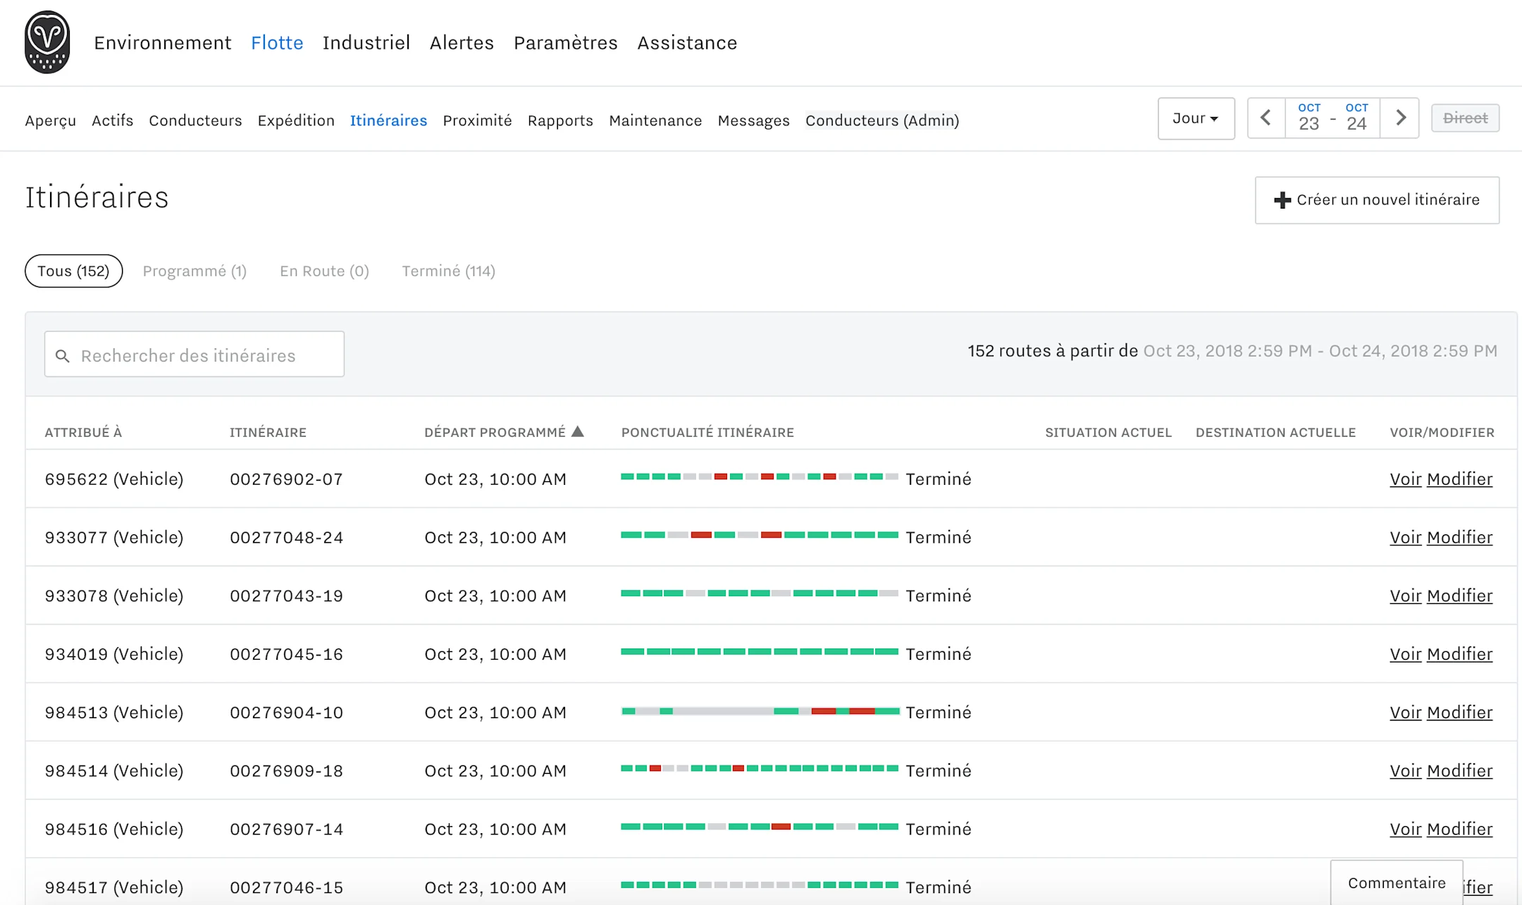Viewport: 1522px width, 905px height.
Task: Open the Jour period dropdown
Action: pyautogui.click(x=1195, y=118)
